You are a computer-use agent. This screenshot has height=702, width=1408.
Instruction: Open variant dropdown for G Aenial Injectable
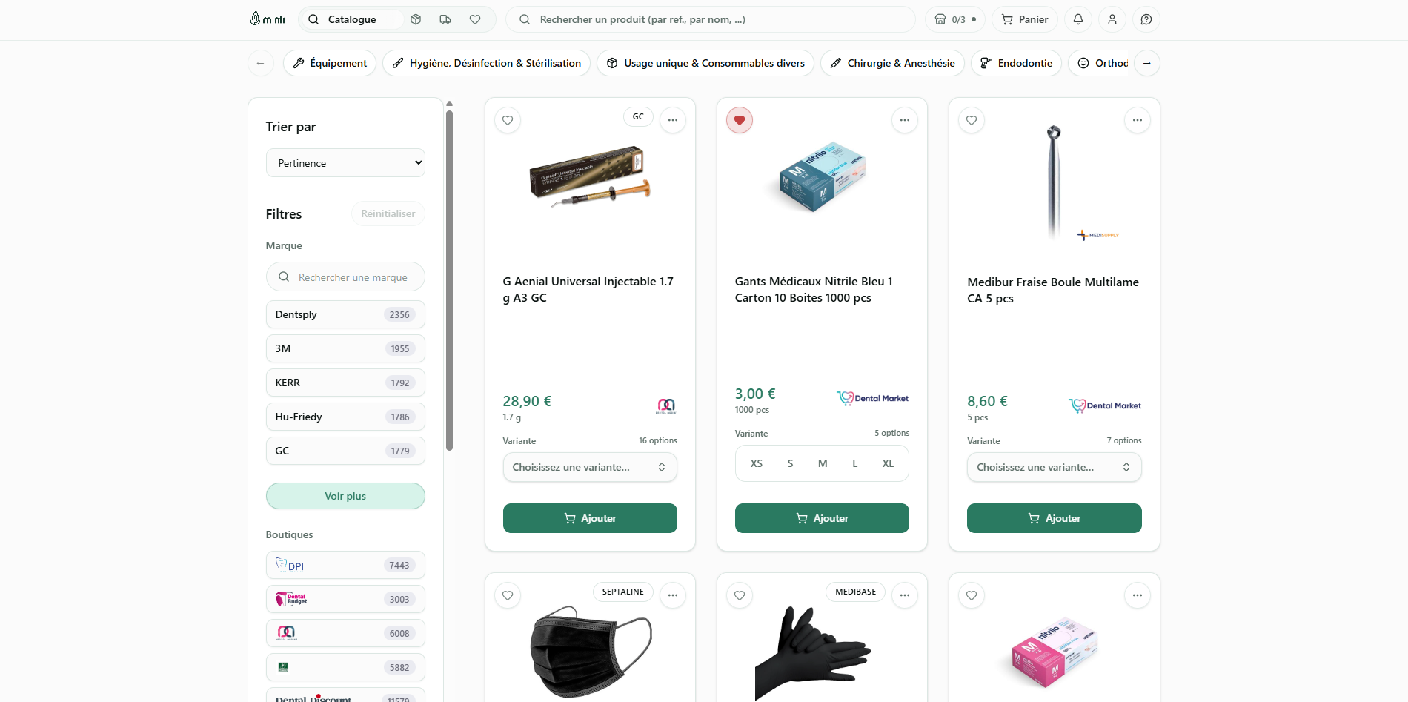point(590,467)
